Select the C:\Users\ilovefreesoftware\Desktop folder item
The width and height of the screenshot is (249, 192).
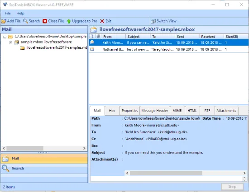50,36
